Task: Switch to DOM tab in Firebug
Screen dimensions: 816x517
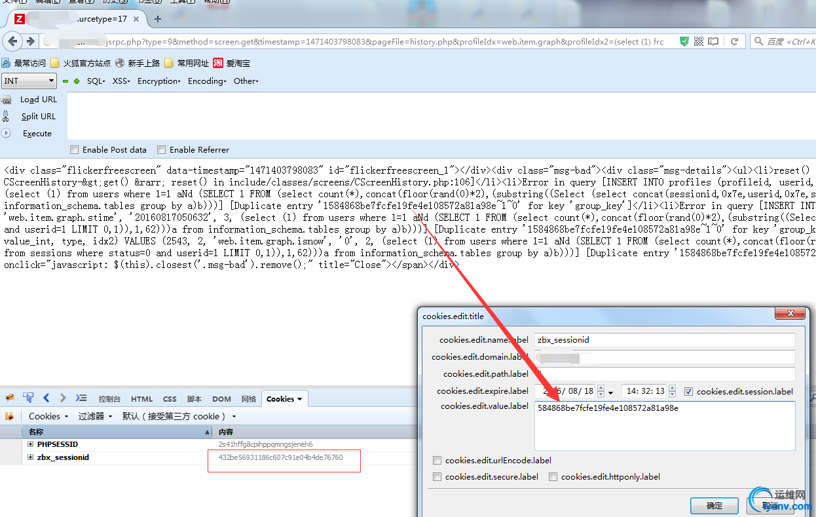Action: pos(221,398)
